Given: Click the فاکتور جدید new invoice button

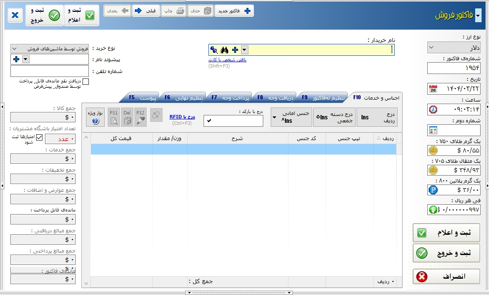Looking at the screenshot, I should (x=234, y=10).
